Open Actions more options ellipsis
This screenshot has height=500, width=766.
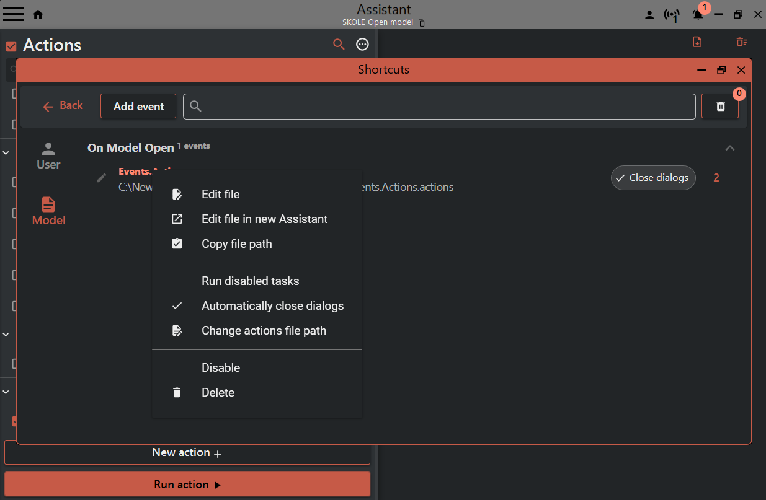pos(362,45)
